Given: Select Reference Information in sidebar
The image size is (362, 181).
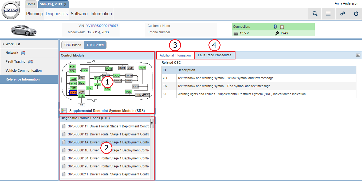Looking at the screenshot, I should [29, 79].
